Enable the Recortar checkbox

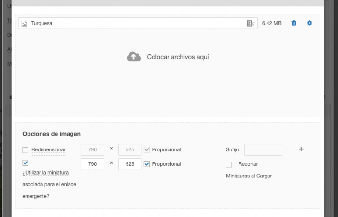(x=229, y=164)
